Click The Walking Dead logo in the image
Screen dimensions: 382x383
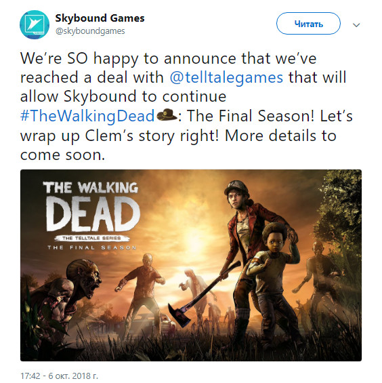click(91, 216)
